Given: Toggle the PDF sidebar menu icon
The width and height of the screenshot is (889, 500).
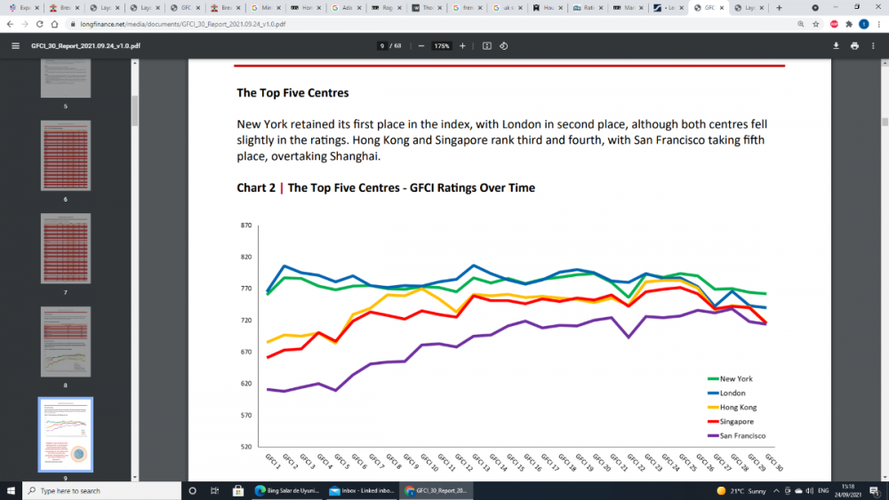Looking at the screenshot, I should (x=14, y=45).
